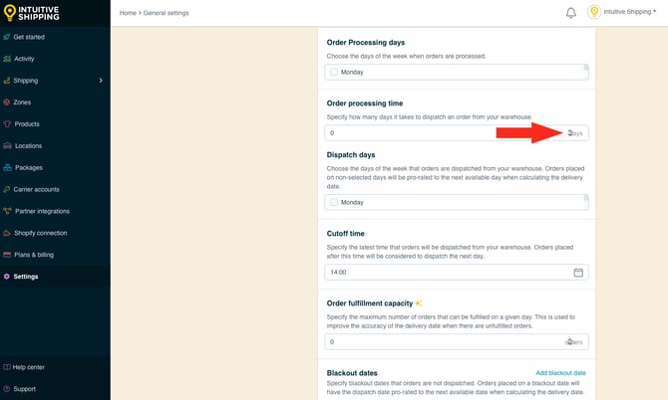This screenshot has height=400, width=668.
Task: Click the Packages sidebar icon
Action: click(7, 167)
